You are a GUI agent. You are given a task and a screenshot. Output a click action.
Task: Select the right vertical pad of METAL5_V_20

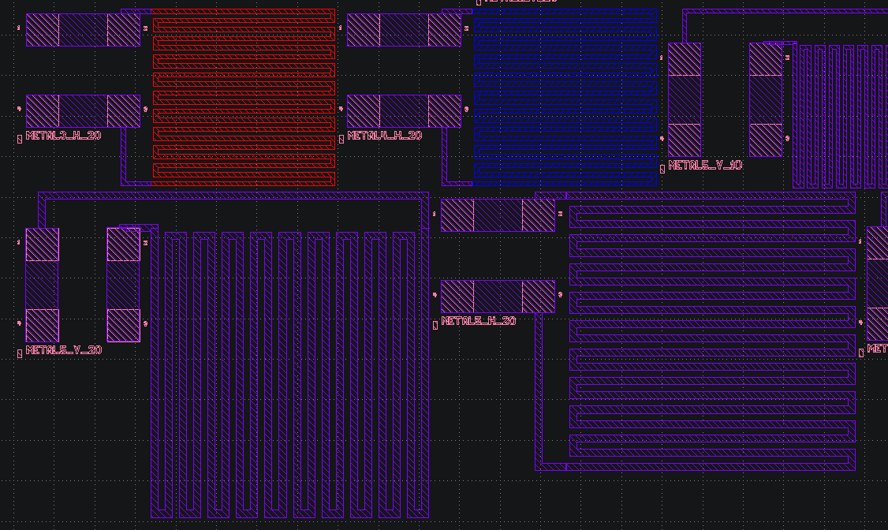pyautogui.click(x=123, y=285)
